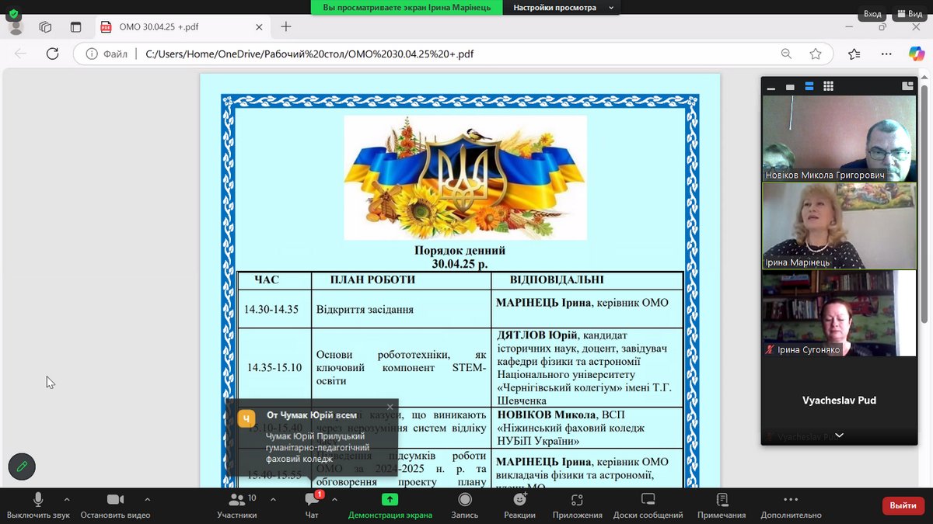The image size is (933, 524).
Task: Open the green annotation pencil tool
Action: click(x=22, y=467)
